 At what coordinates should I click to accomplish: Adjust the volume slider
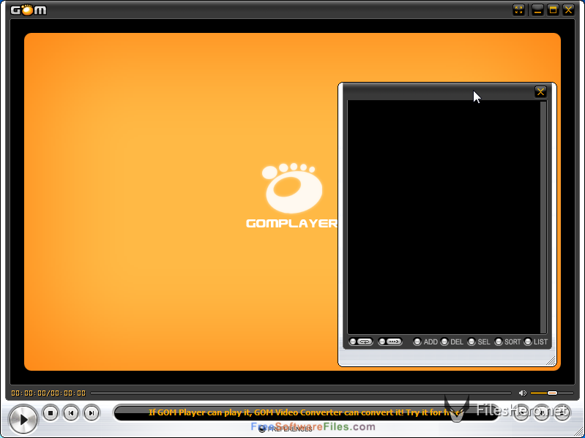pyautogui.click(x=552, y=393)
